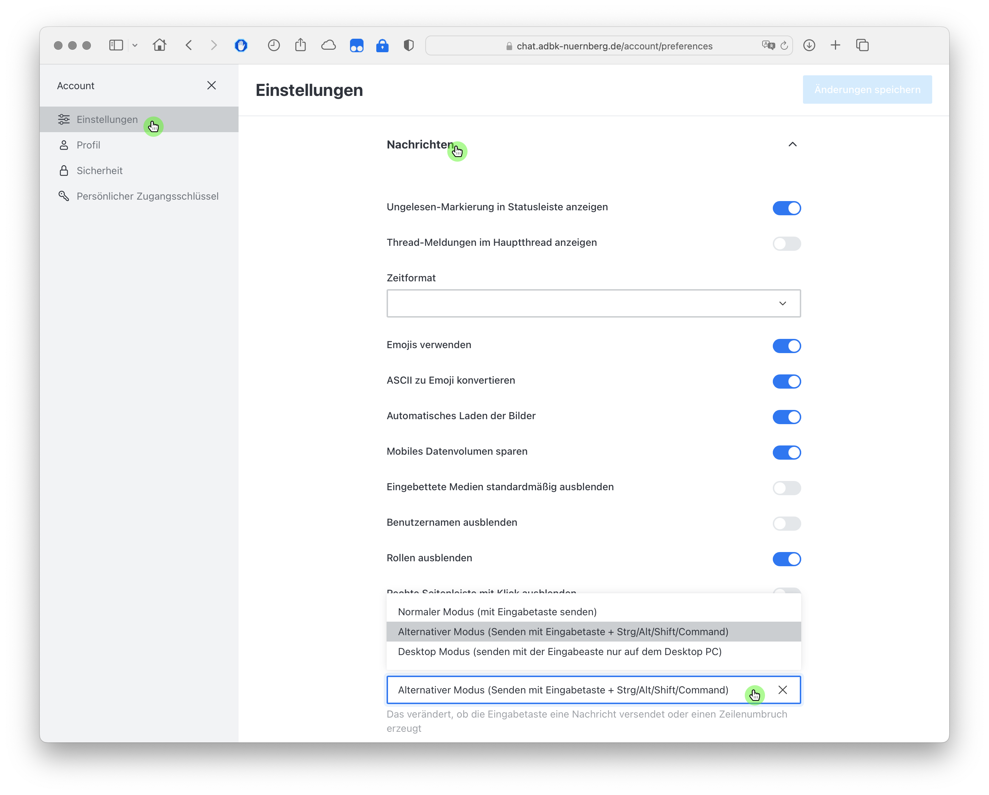Viewport: 989px width, 795px height.
Task: Clear the send mode field with X
Action: pyautogui.click(x=783, y=690)
